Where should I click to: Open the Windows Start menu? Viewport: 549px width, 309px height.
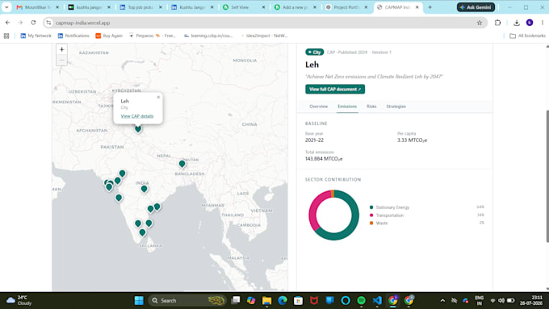point(139,301)
